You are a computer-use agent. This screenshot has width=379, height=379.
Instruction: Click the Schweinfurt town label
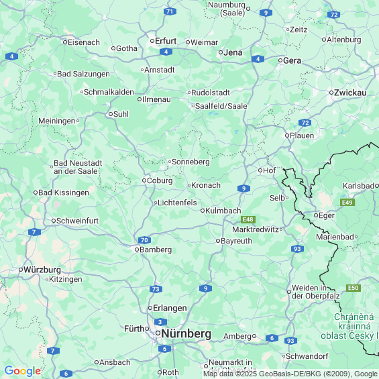(78, 221)
